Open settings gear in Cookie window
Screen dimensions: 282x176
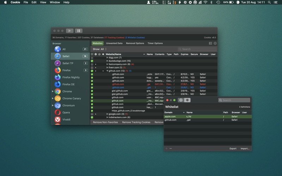215,43
